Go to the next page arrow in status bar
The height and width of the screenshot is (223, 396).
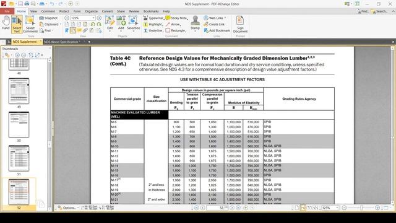[232, 208]
